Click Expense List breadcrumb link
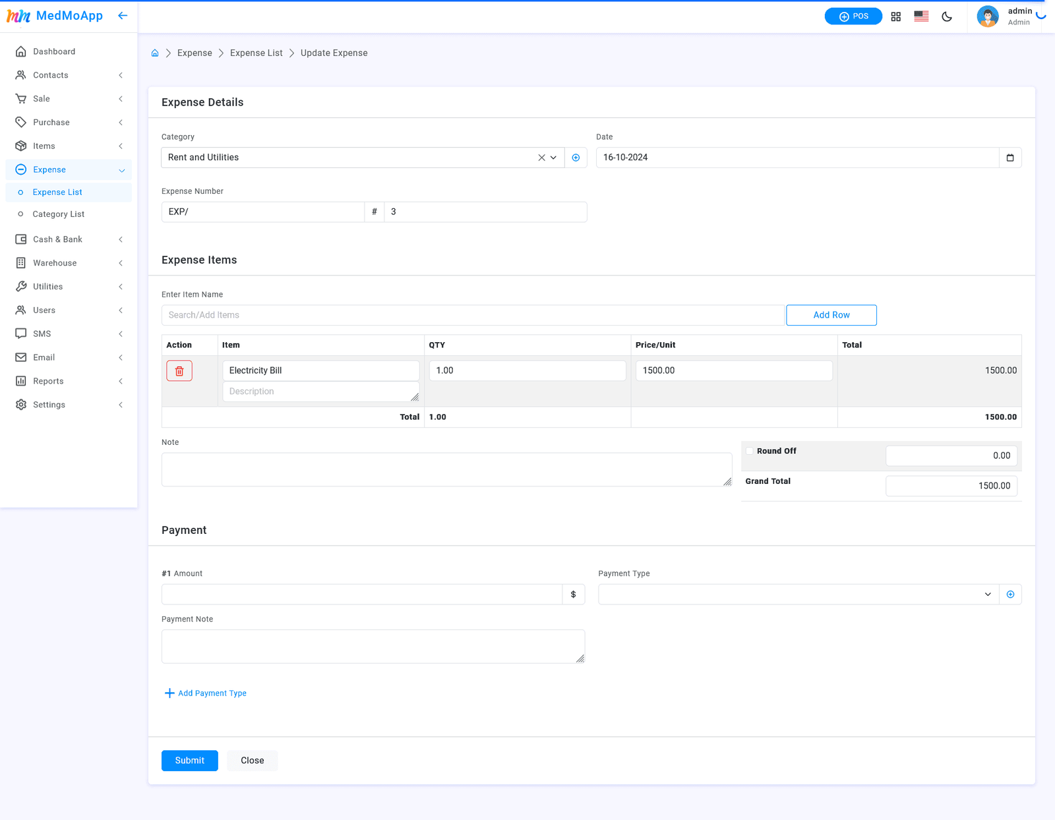Screen dimensions: 1055x820 (256, 53)
